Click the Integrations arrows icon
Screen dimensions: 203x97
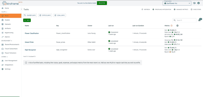[2, 65]
